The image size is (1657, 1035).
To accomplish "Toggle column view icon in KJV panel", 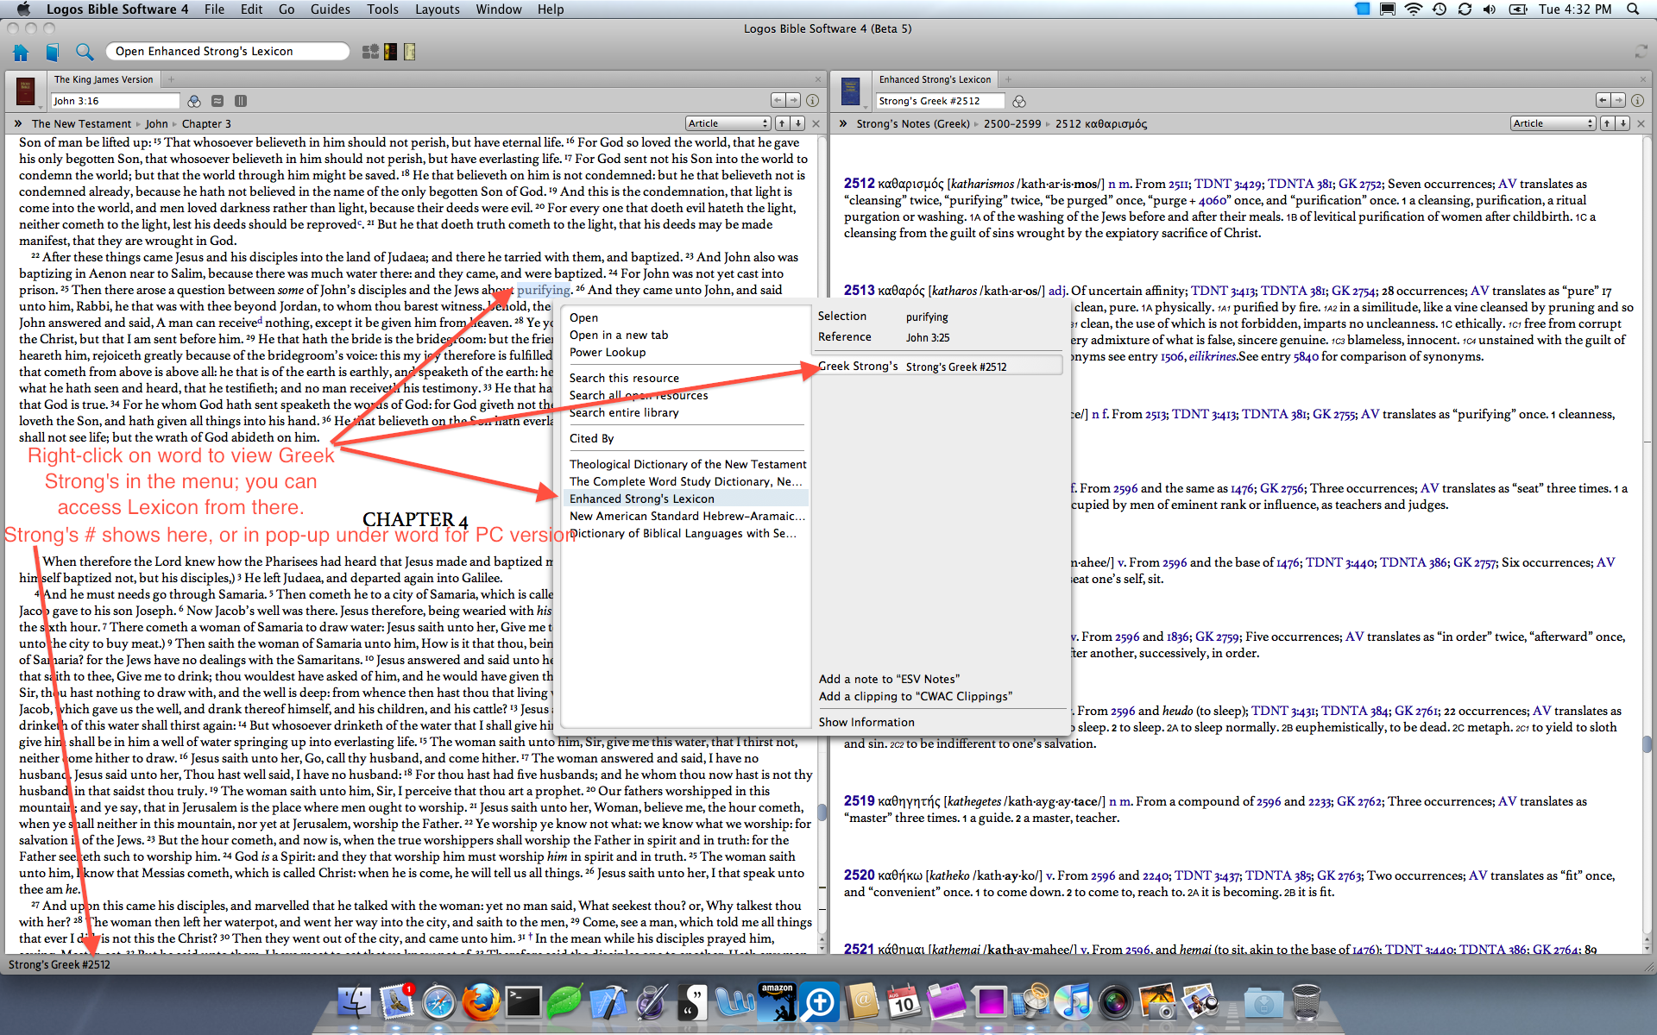I will pos(241,101).
